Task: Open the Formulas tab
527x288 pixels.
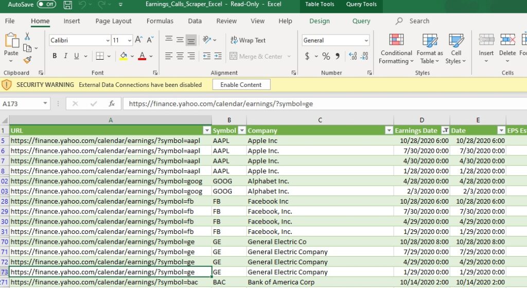Action: pos(160,21)
